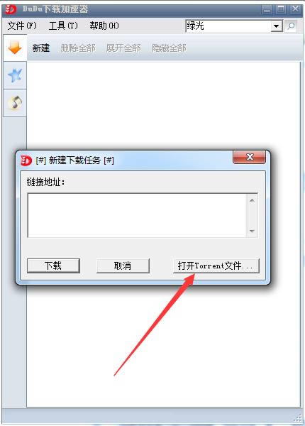Click 隐藏全部 in the toolbar

pyautogui.click(x=169, y=48)
